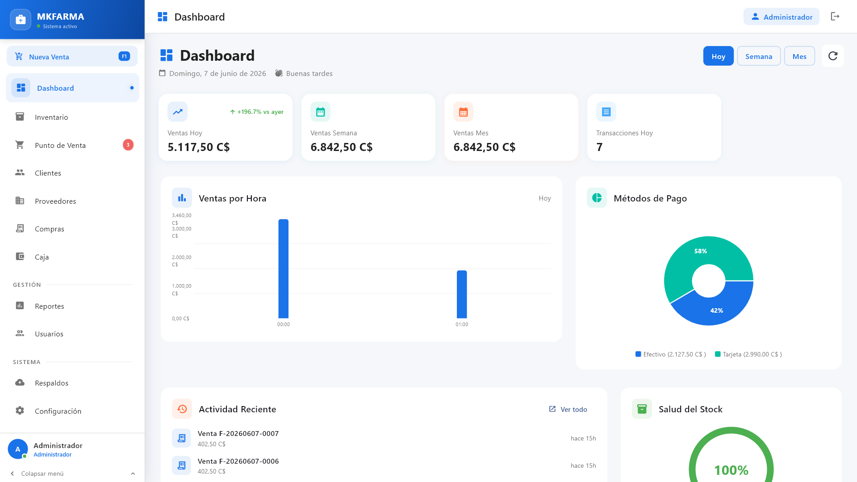This screenshot has width=857, height=482.
Task: Open the Usuarios menu item
Action: pos(72,334)
